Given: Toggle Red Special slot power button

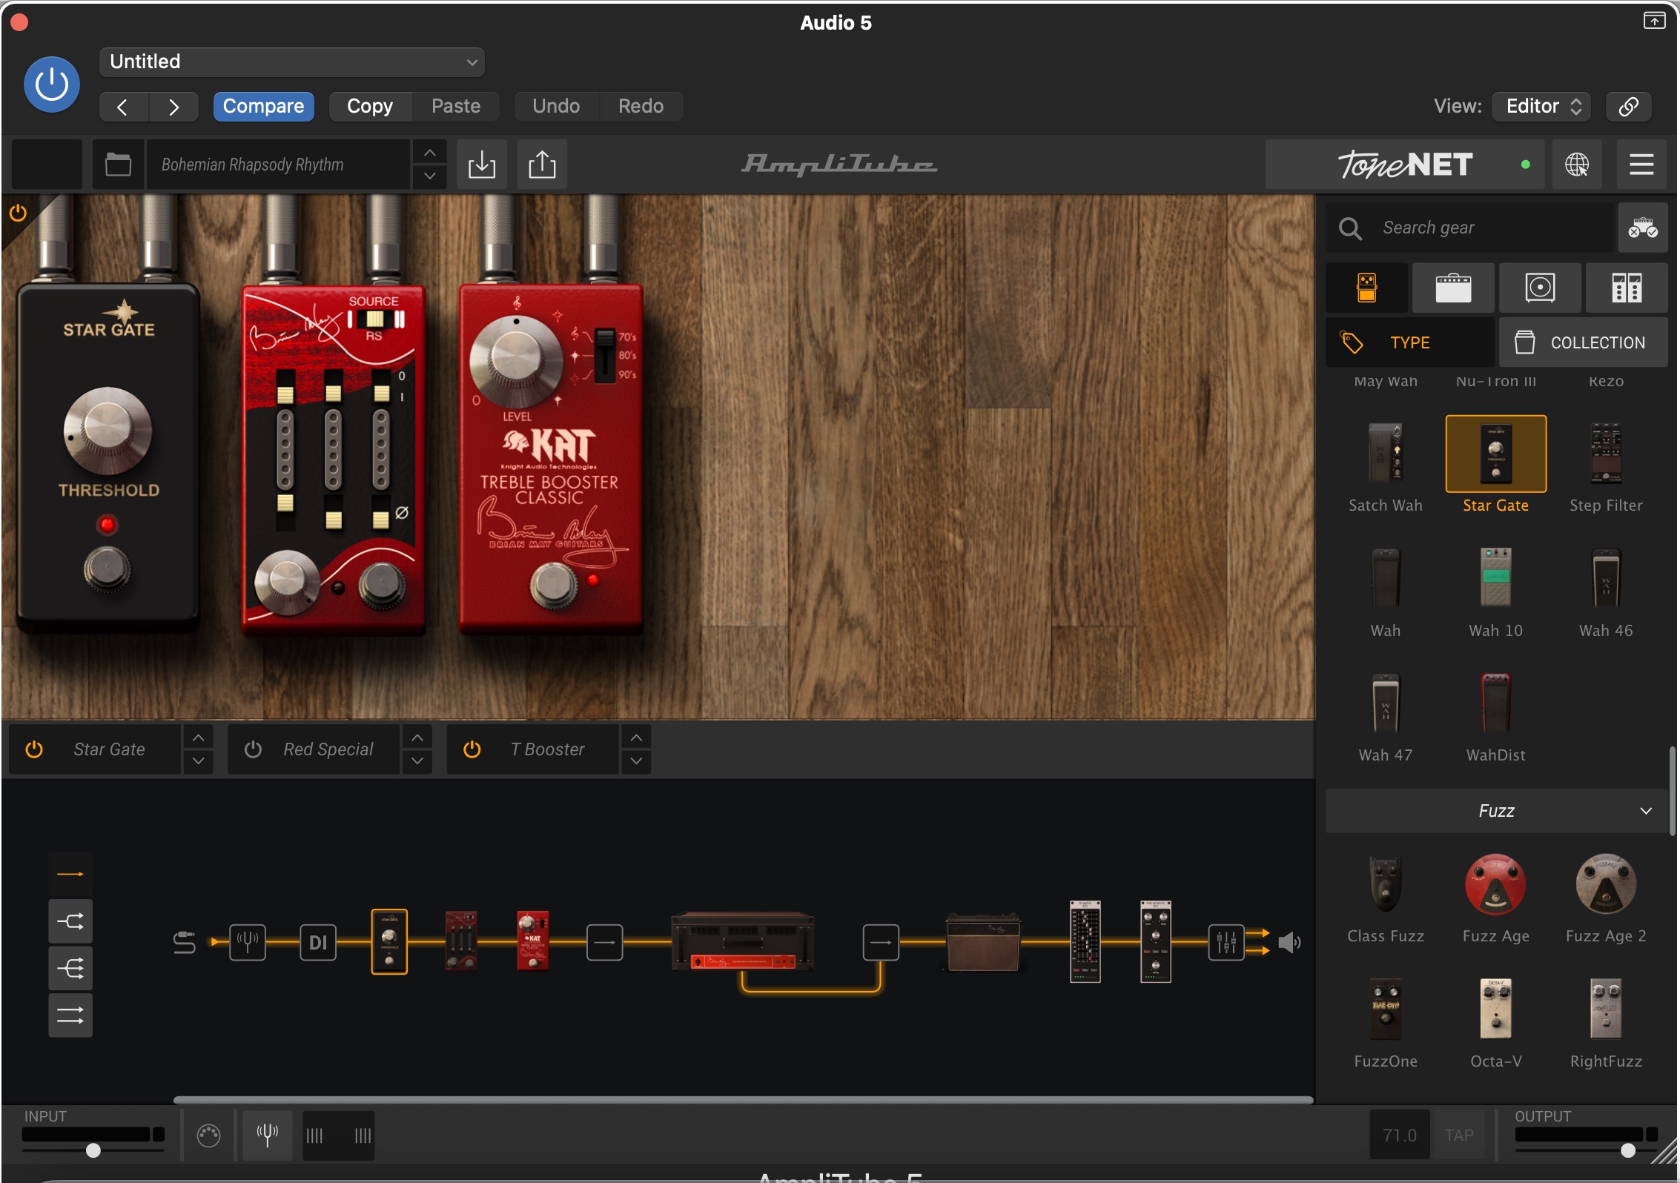Looking at the screenshot, I should coord(253,749).
